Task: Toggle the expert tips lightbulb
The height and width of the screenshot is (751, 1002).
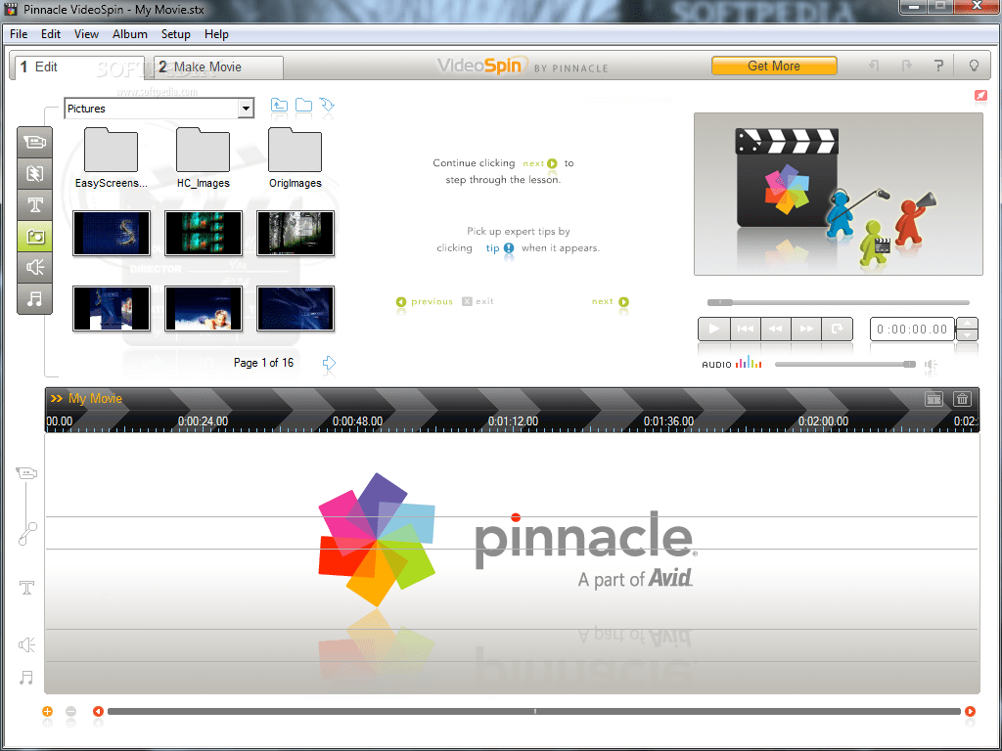Action: click(x=973, y=65)
